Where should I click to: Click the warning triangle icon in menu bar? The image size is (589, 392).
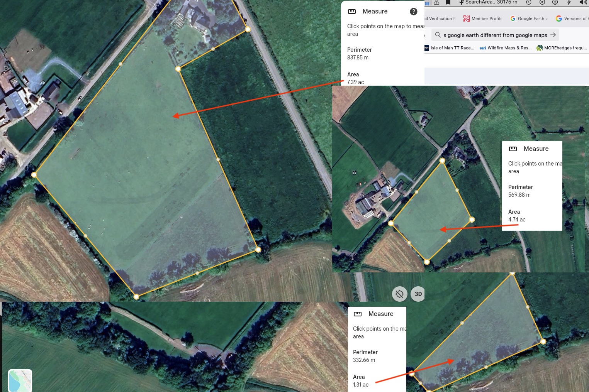[x=436, y=2]
